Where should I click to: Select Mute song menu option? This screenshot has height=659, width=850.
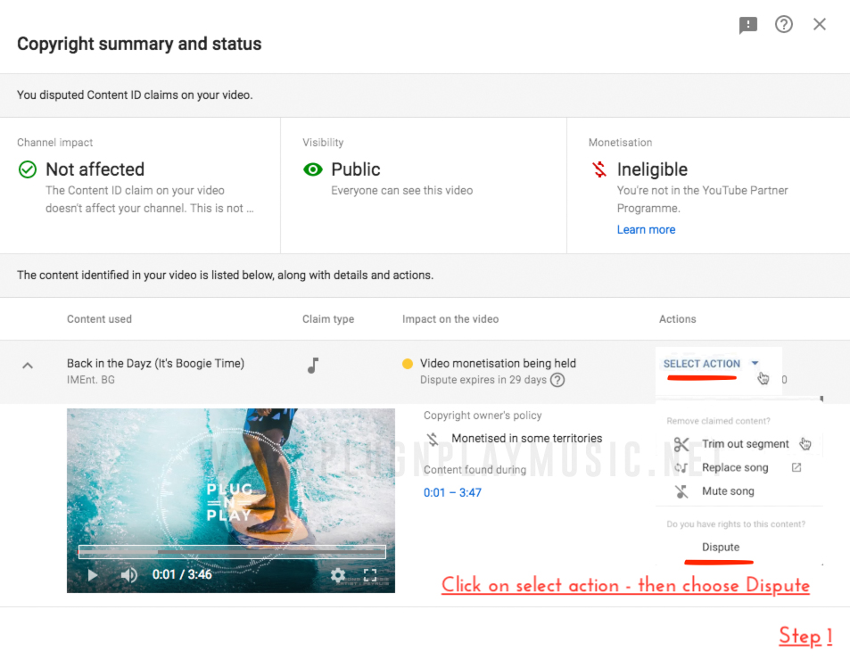[728, 491]
